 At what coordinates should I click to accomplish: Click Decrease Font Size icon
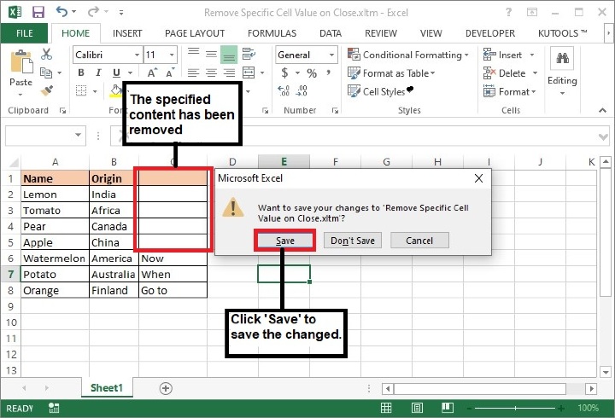pyautogui.click(x=170, y=73)
